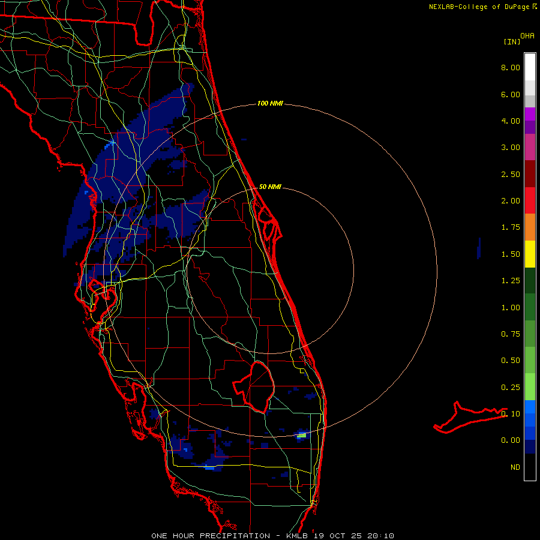Click the 50 NMI range ring label
This screenshot has height=540, width=540.
click(270, 187)
